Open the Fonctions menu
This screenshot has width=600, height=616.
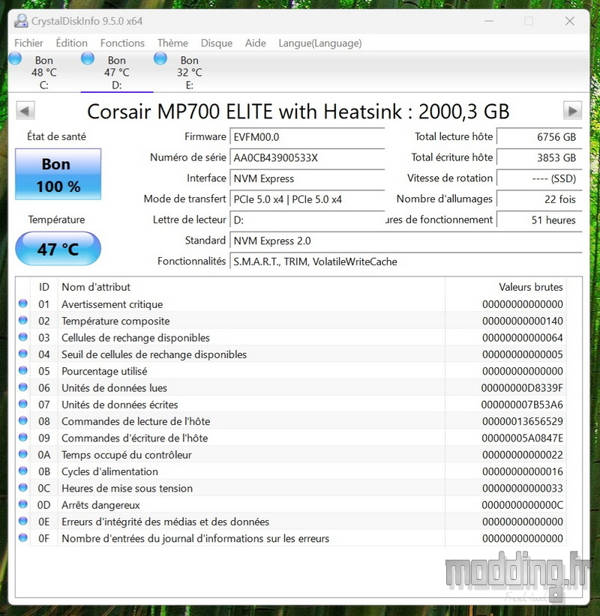(x=122, y=43)
